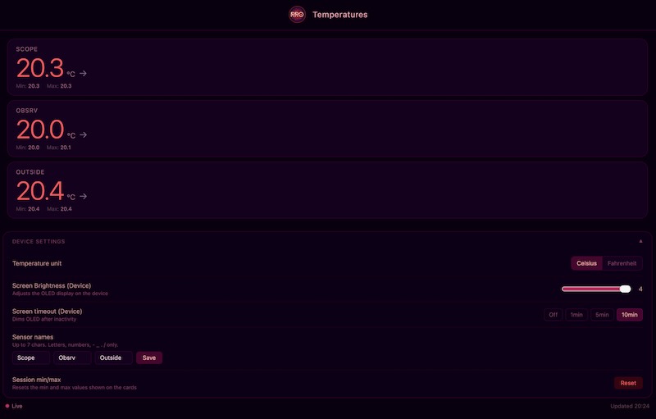Viewport: 656px width, 419px height.
Task: Click the RRO logo icon in the header
Action: (297, 15)
